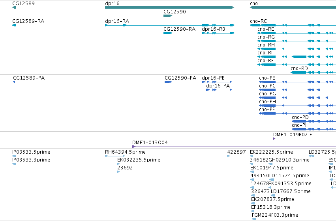Screen dimensions: 336x221
Task: Click the CG12590-RA transcript label
Action: pos(179,29)
